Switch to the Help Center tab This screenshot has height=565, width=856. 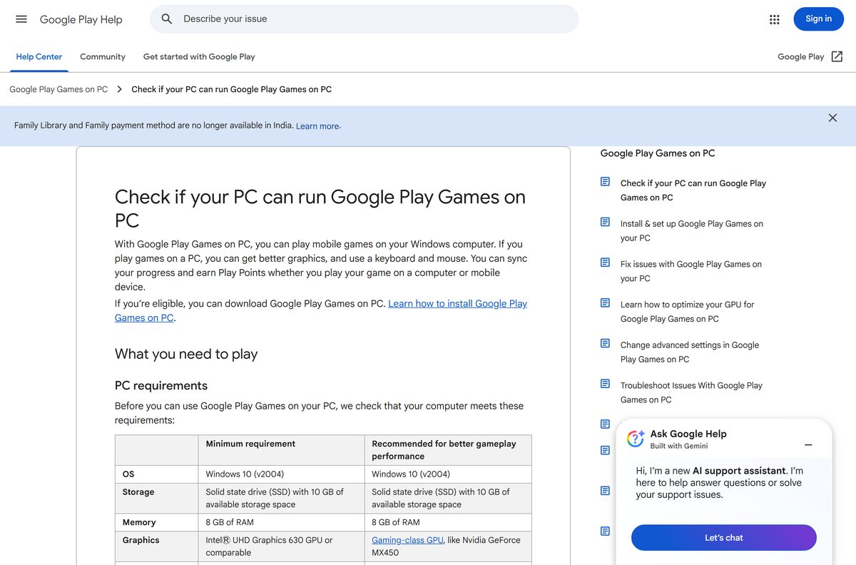tap(39, 56)
